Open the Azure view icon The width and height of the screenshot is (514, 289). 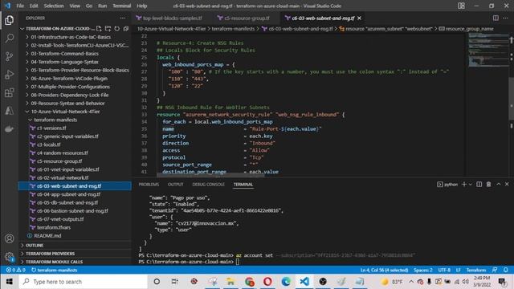click(x=9, y=111)
